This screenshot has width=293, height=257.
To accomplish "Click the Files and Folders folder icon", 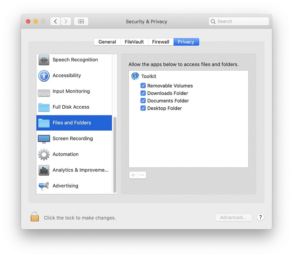I will [x=44, y=123].
